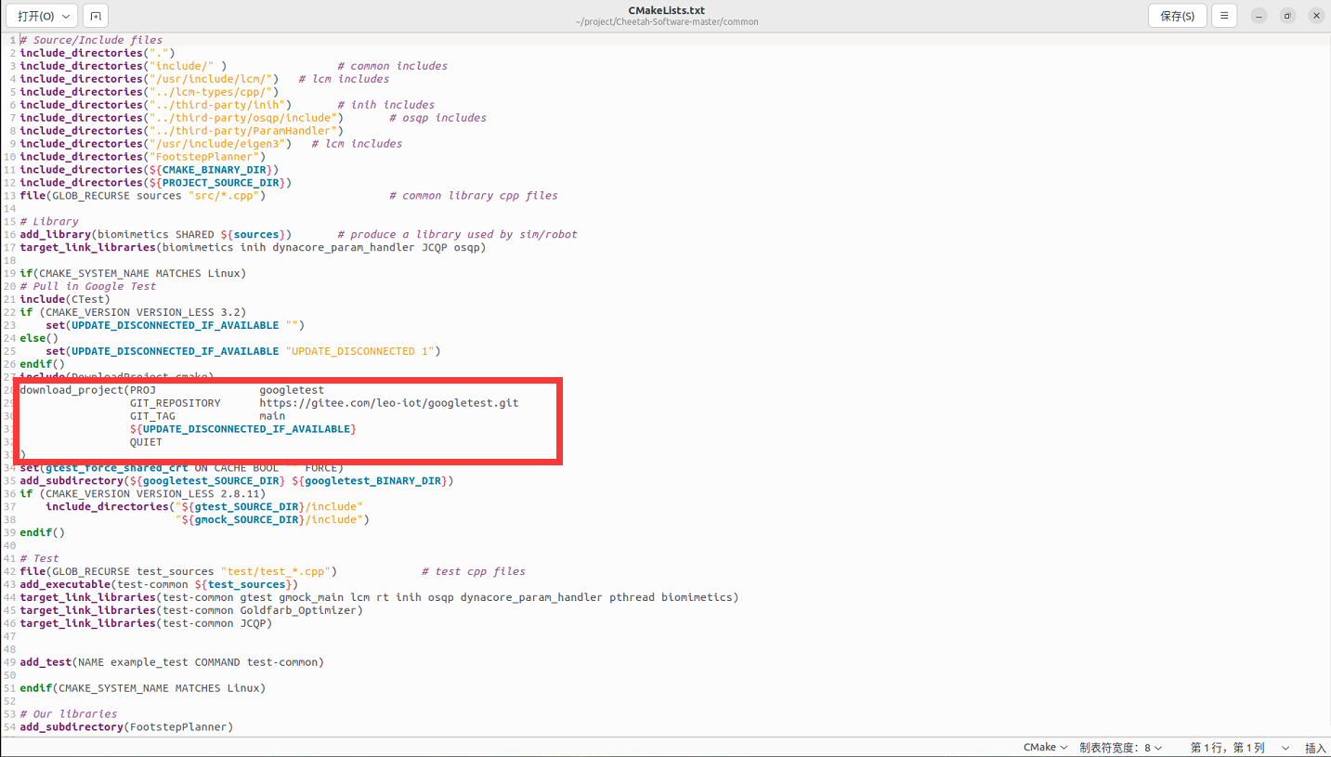The image size is (1331, 757).
Task: Click the "${gmock_SOURCE_DIR}/include" string
Action: 269,520
